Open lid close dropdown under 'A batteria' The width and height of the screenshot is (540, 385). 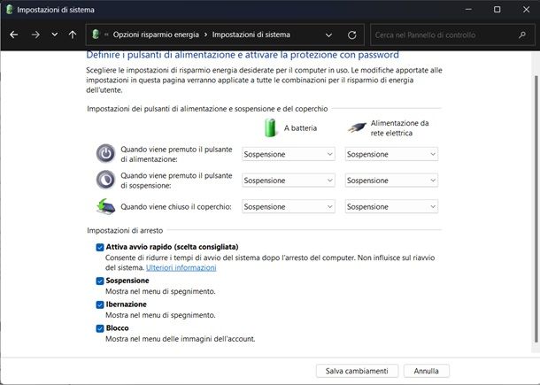(x=289, y=206)
